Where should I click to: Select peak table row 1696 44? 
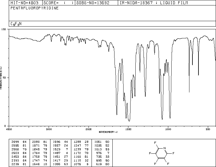(60, 142)
